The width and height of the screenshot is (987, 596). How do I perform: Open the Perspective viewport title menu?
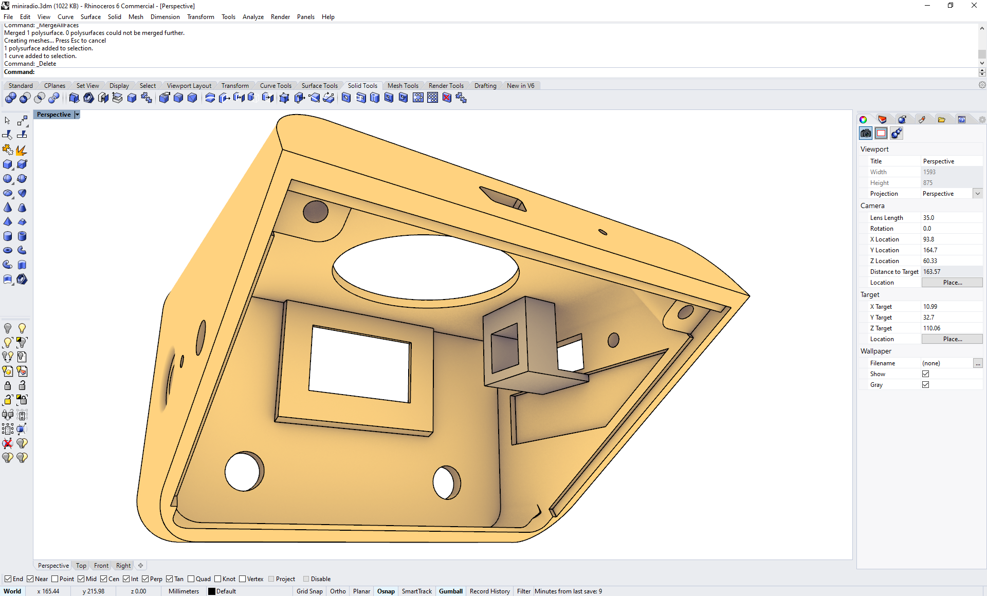(77, 115)
